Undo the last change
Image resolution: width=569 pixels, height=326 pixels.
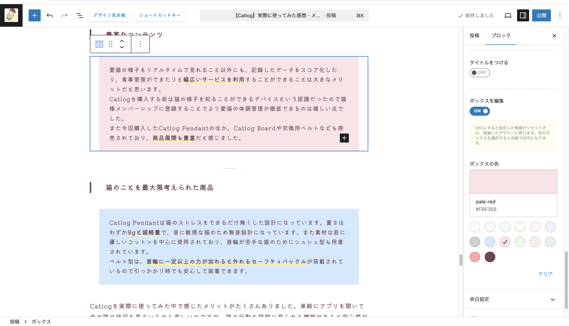tap(50, 15)
